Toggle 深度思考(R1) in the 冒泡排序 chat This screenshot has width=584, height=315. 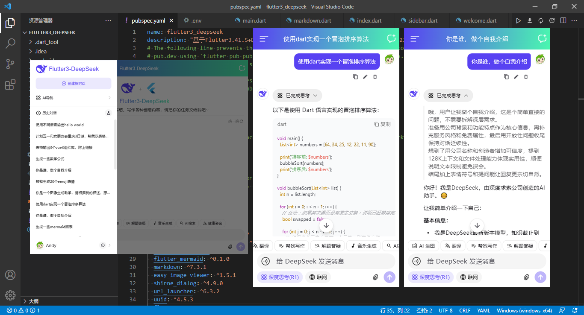[x=280, y=277]
